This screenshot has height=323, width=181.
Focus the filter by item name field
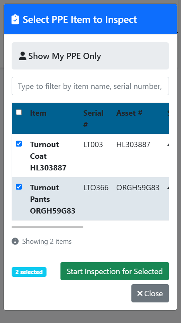point(90,86)
